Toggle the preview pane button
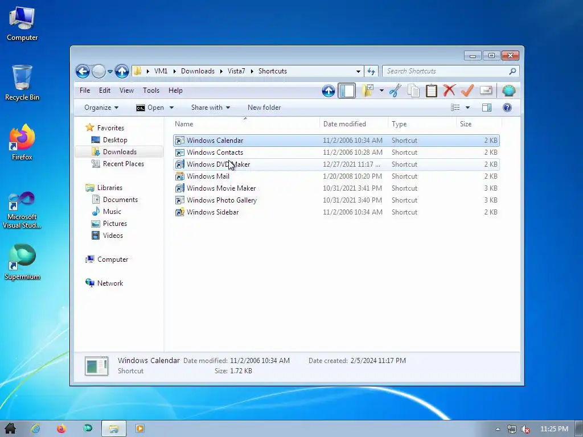Viewport: 583px width, 437px height. 487,108
